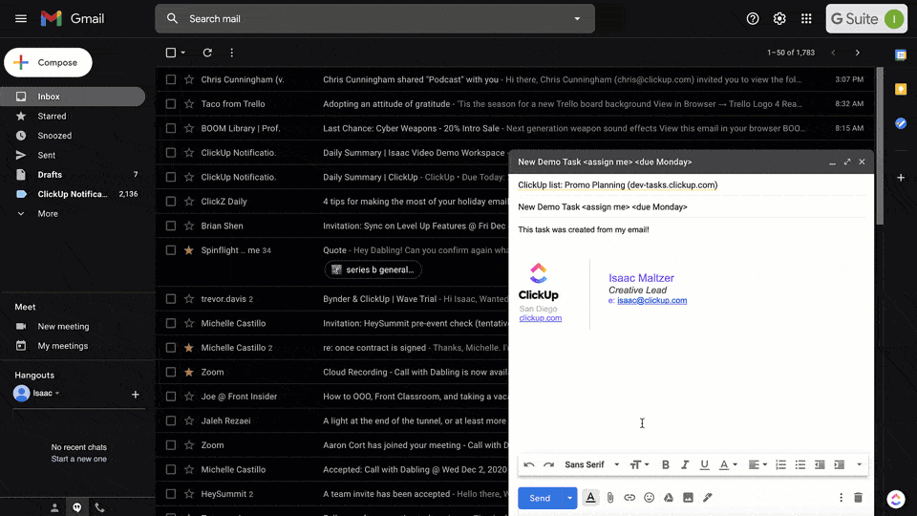
Task: Open Hangouts contacts tab
Action: (x=54, y=507)
